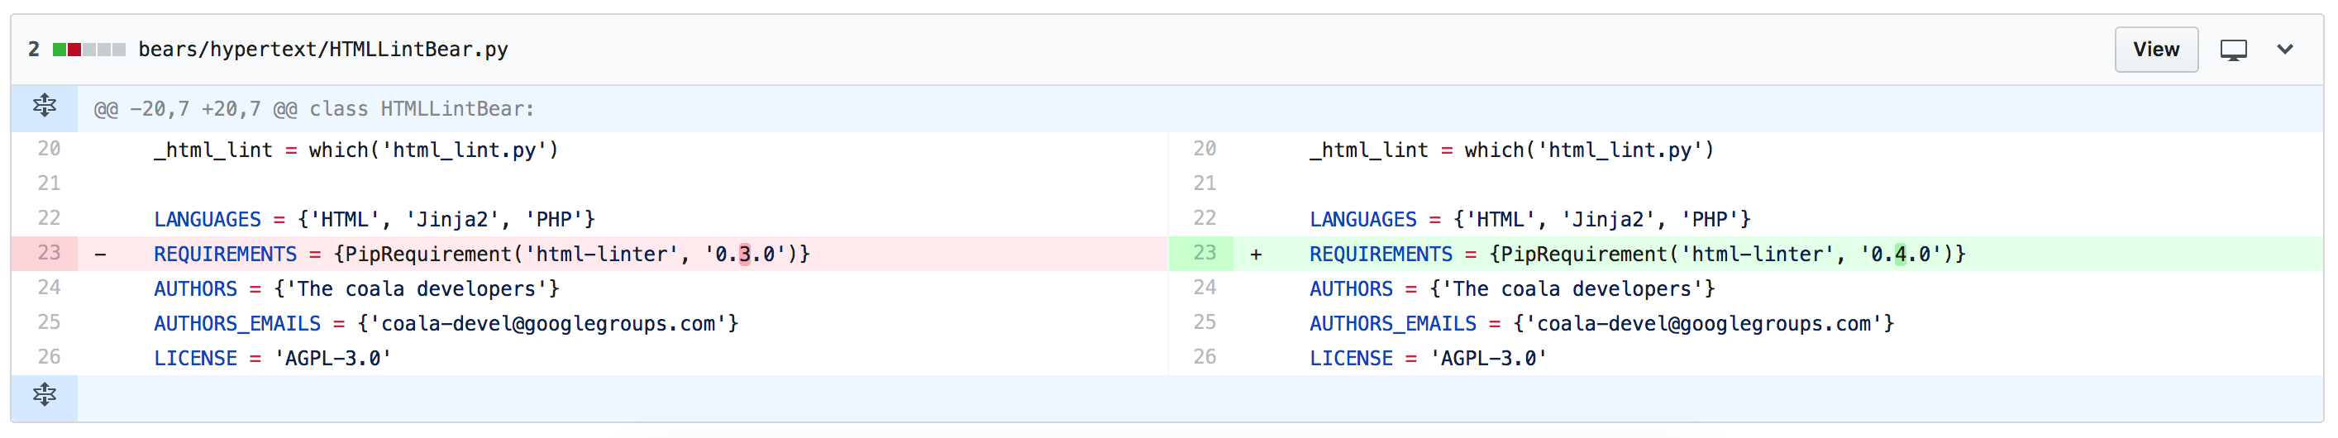Click the minus sign on removed line
This screenshot has height=438, width=2338.
click(x=101, y=255)
